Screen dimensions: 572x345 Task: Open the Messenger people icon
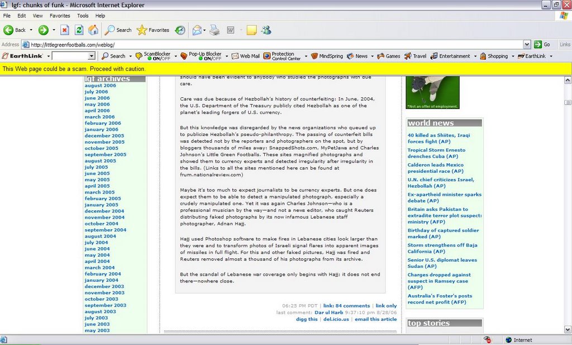(x=266, y=30)
